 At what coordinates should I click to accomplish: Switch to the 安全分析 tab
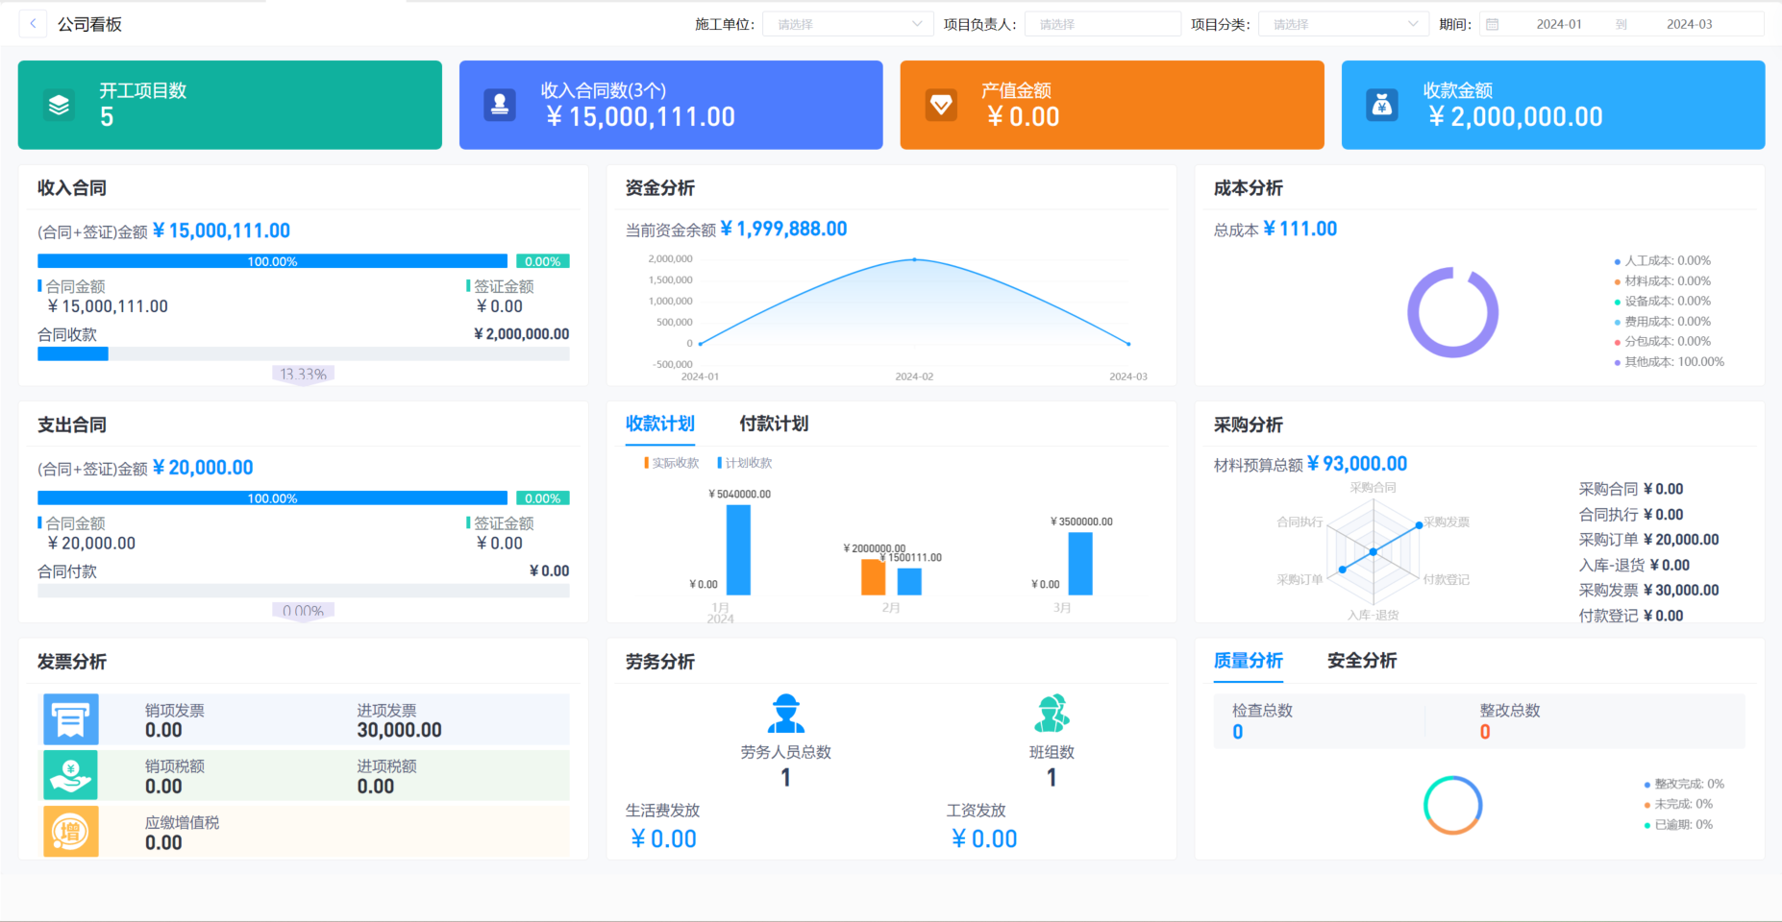[1362, 661]
